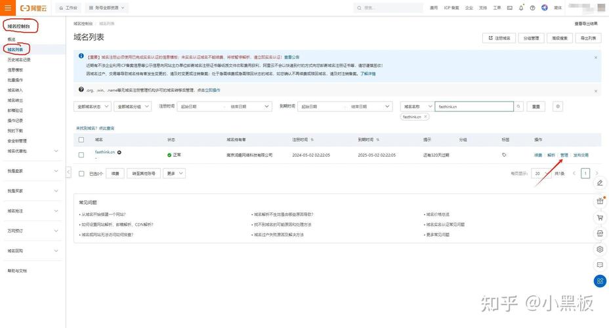This screenshot has height=328, width=609.
Task: Remove the fasthink.cn filter tag
Action: (x=425, y=117)
